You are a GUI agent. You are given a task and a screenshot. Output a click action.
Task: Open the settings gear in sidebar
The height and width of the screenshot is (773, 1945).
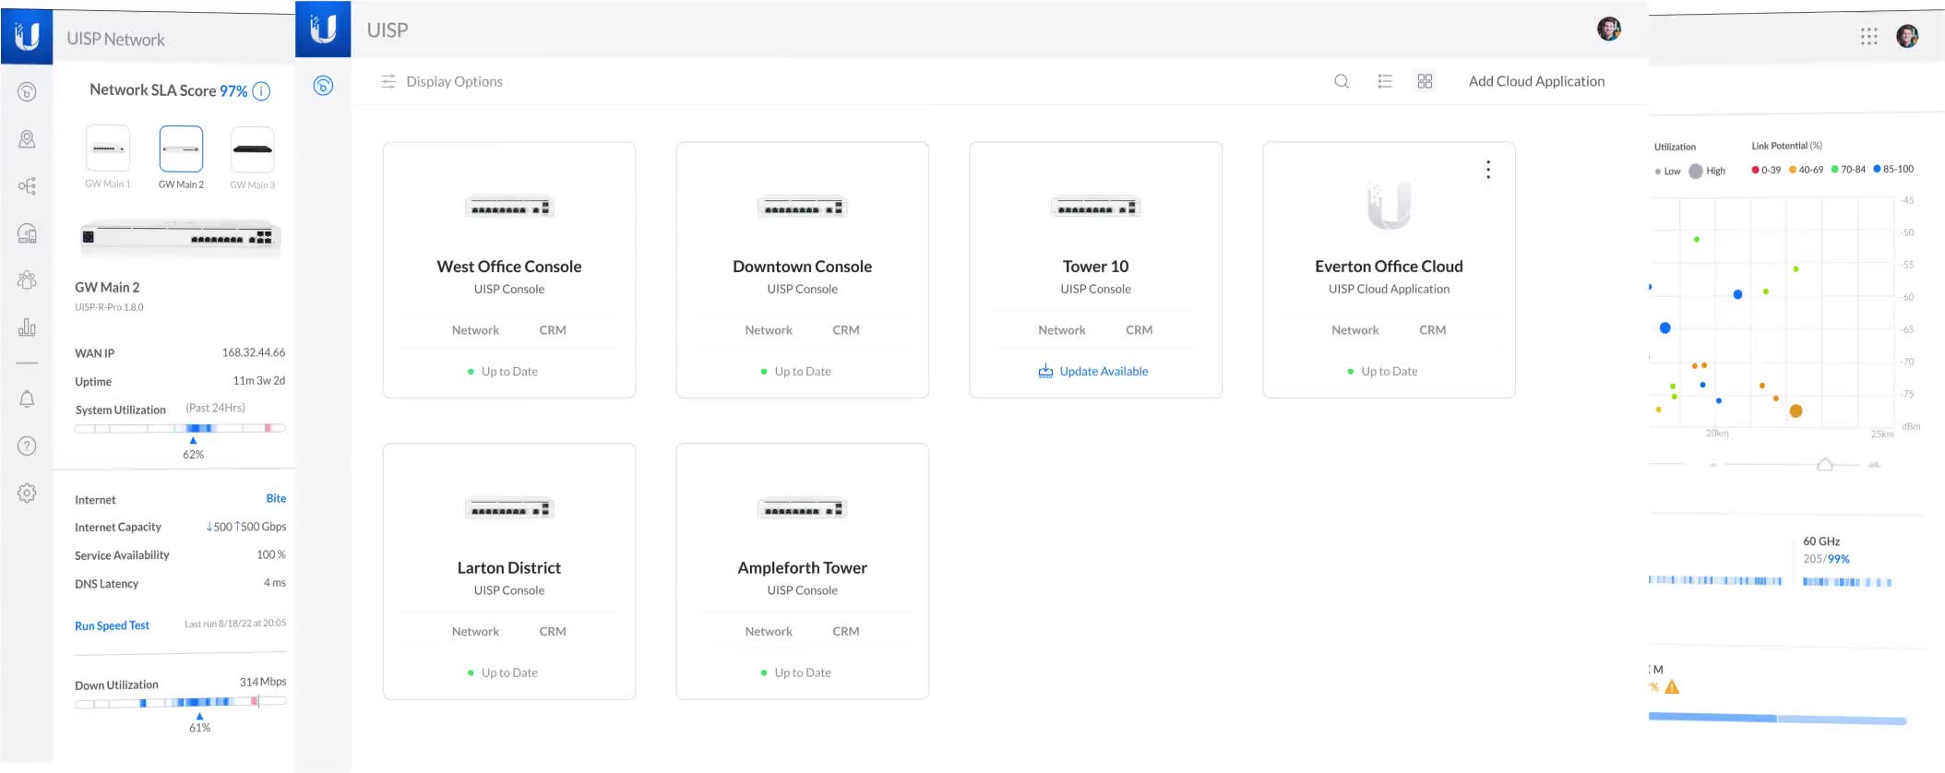(27, 494)
